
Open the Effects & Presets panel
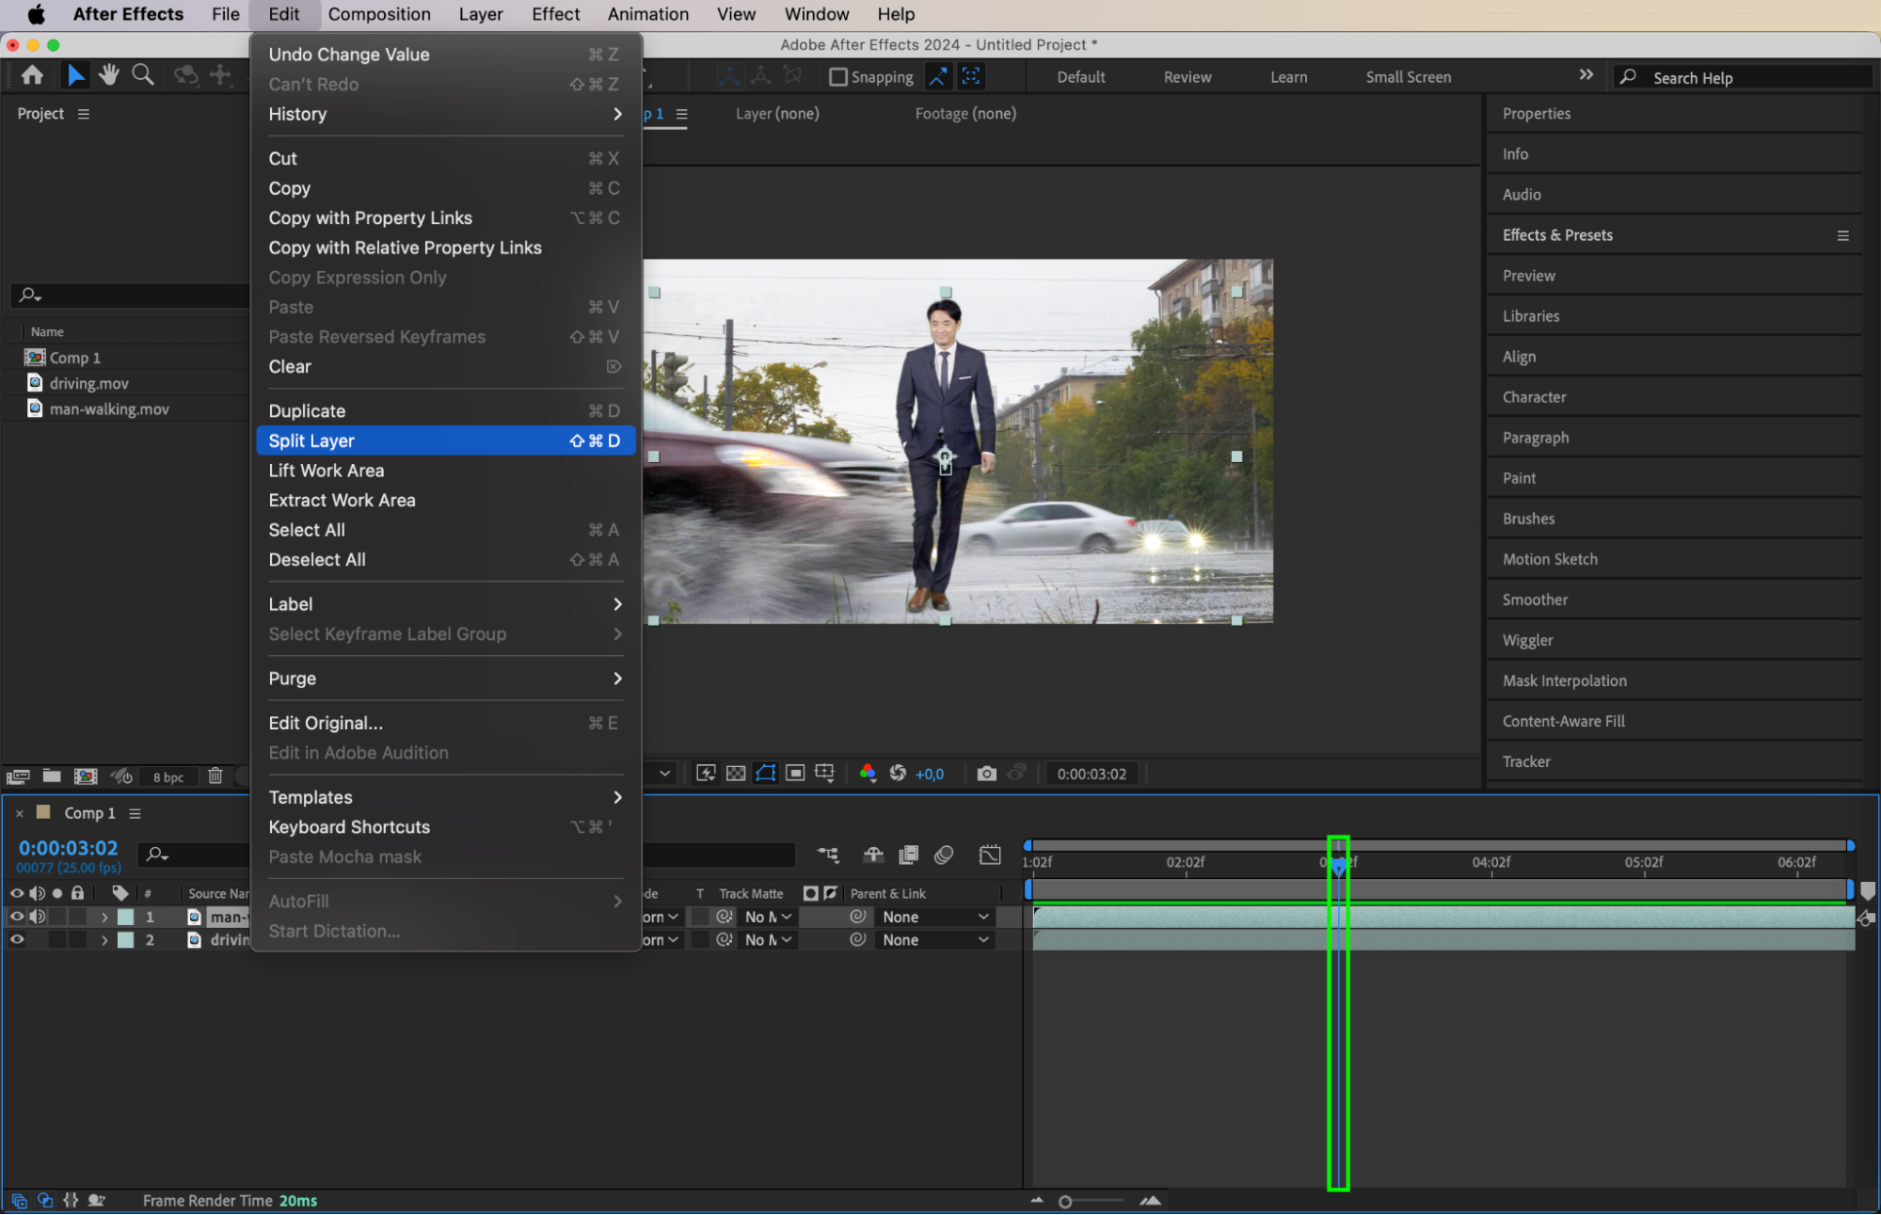1557,235
